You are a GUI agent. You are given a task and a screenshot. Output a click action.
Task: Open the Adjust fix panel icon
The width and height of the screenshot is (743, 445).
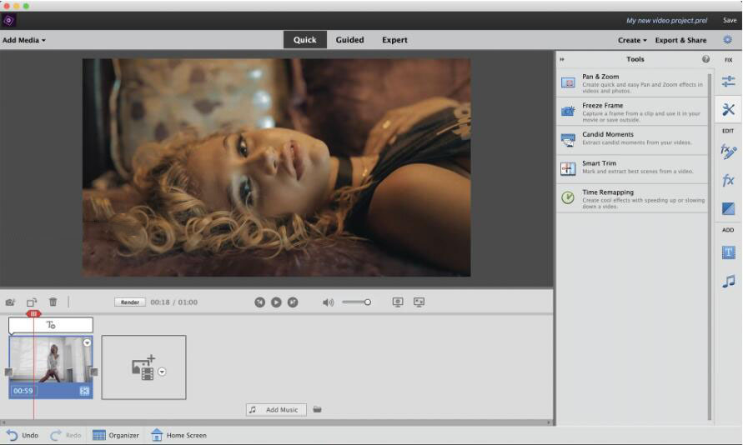pos(728,82)
